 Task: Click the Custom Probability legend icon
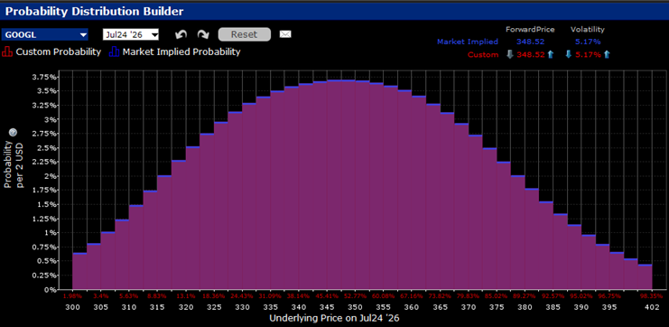click(8, 52)
